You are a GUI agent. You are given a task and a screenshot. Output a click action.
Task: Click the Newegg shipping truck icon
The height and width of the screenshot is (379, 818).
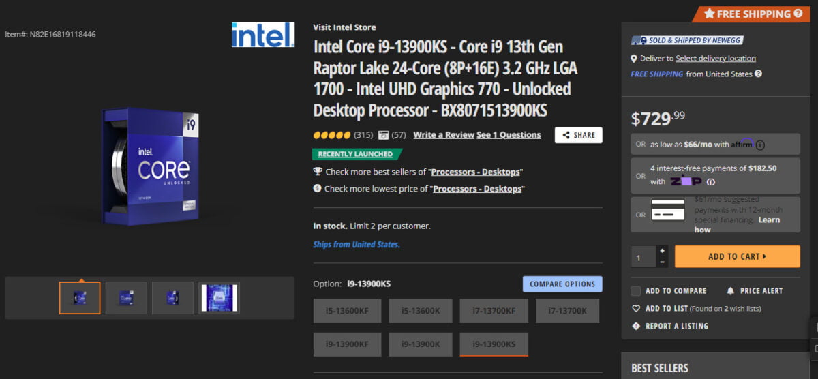(638, 40)
